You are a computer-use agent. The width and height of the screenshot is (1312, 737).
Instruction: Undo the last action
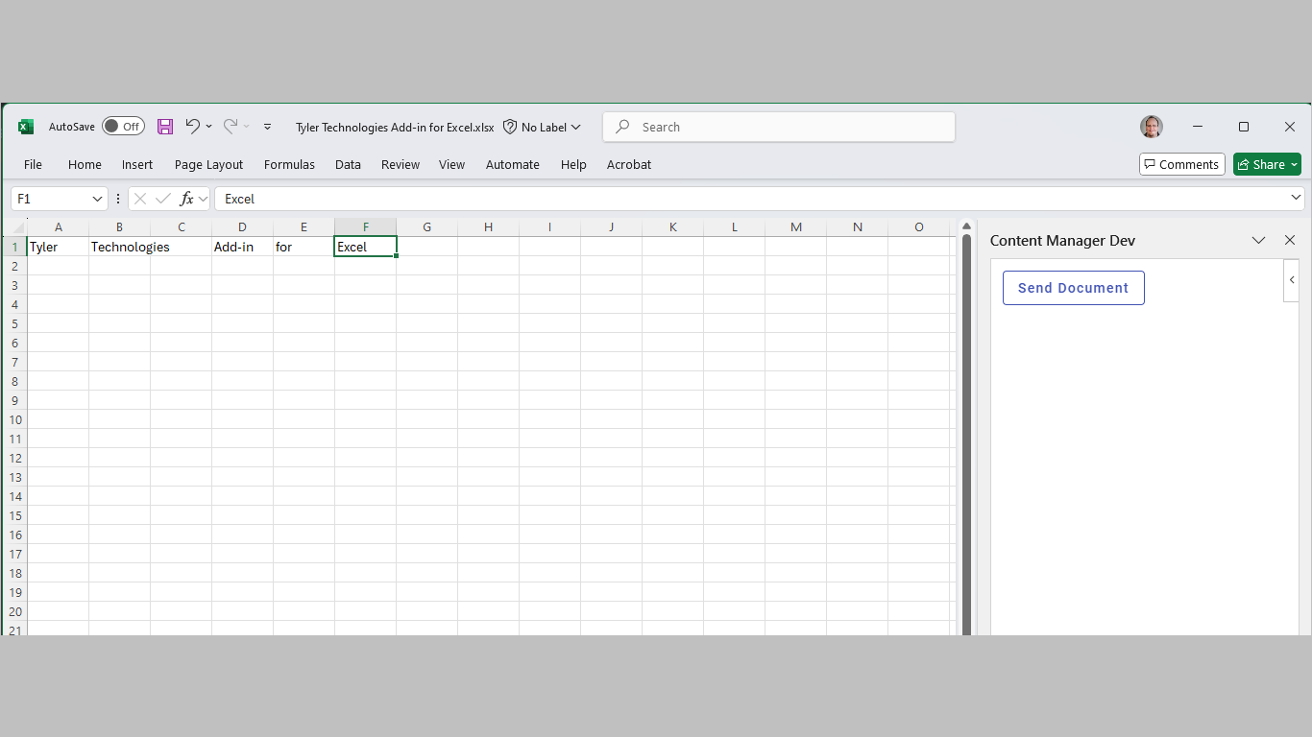pyautogui.click(x=192, y=126)
